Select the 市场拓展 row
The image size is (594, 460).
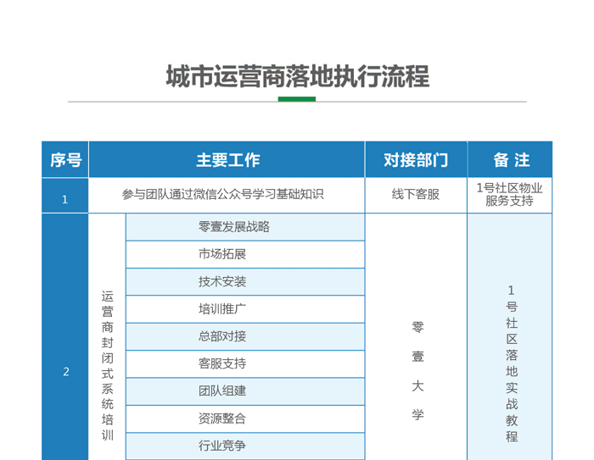pyautogui.click(x=245, y=254)
